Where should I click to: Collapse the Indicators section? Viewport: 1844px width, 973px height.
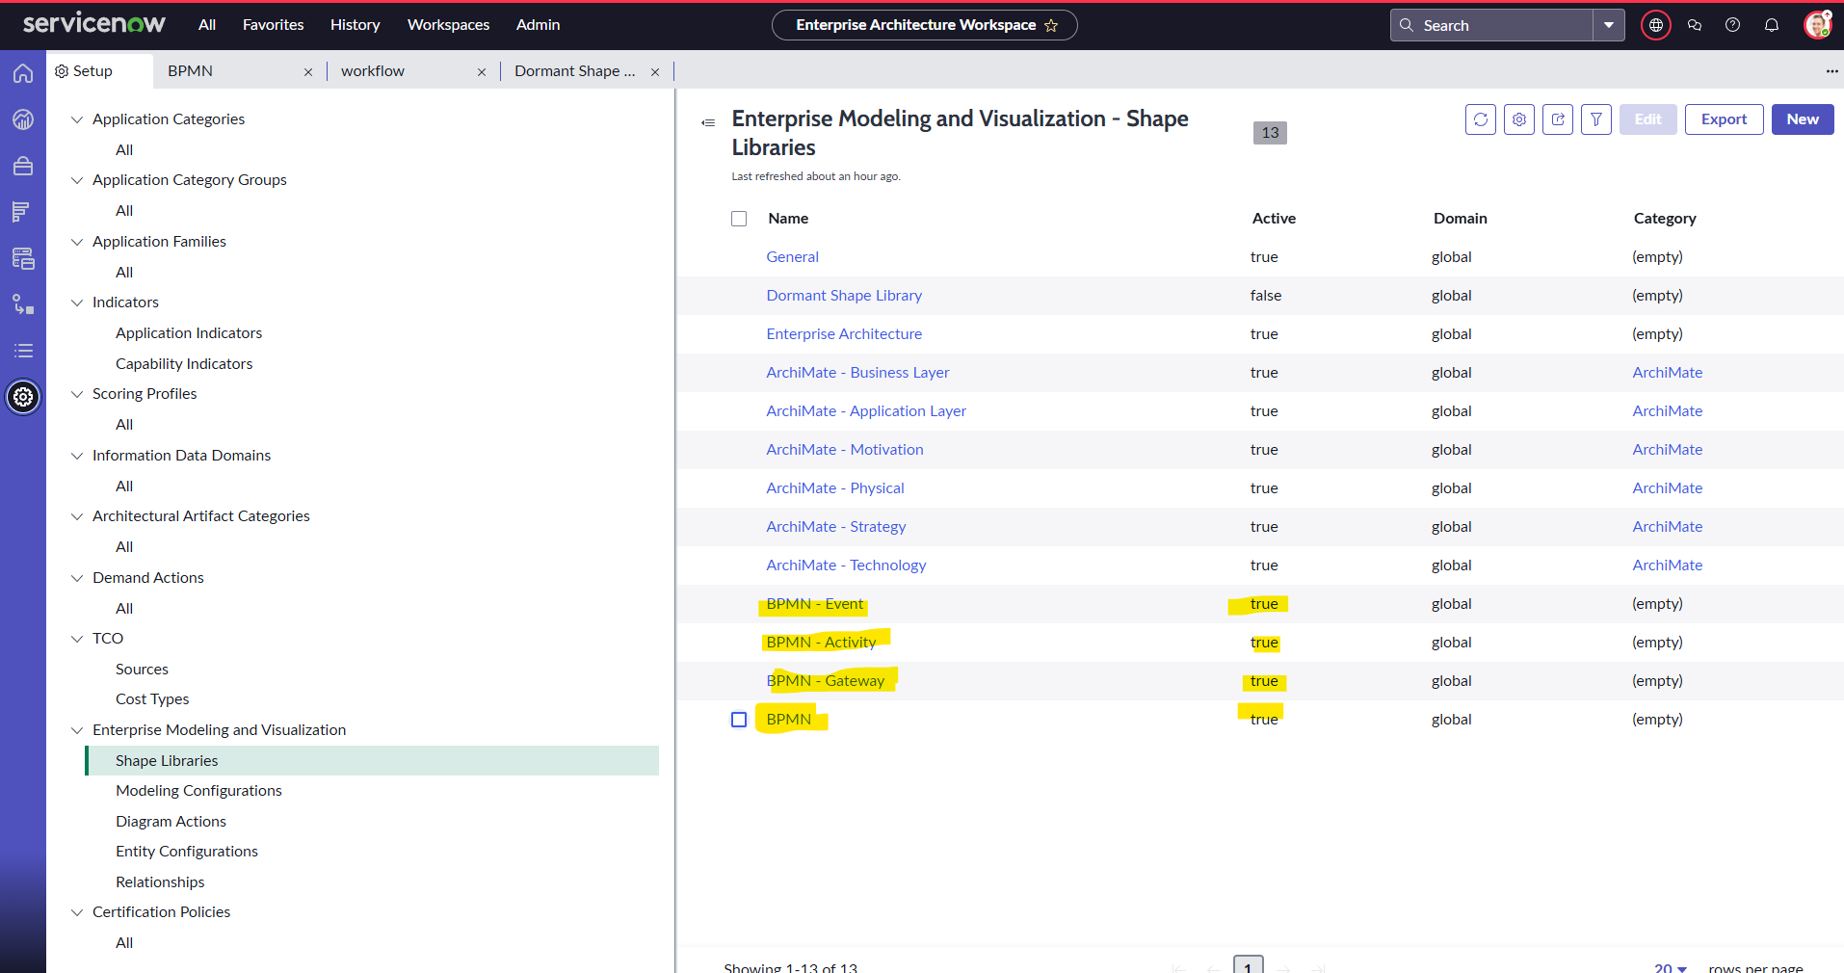77,302
